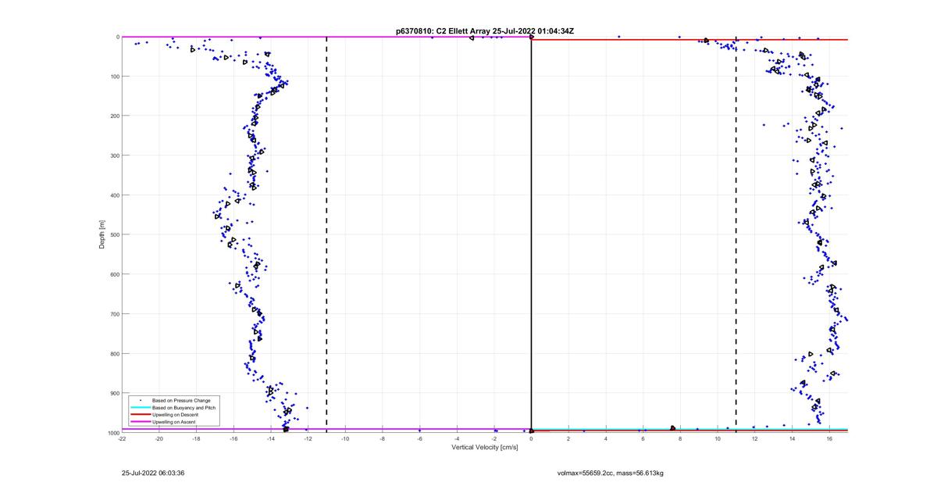
Task: Click the magenta line sample in legend
Action: click(x=141, y=421)
